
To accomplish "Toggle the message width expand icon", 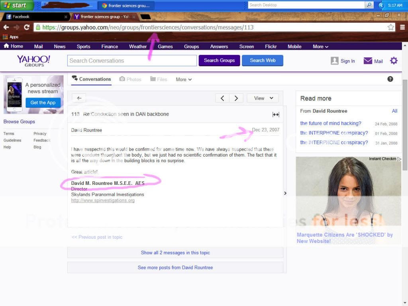I will pyautogui.click(x=276, y=114).
